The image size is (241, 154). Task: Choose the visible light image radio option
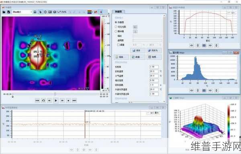[116, 27]
